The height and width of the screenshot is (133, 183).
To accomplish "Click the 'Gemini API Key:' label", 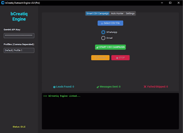I will click(12, 30).
